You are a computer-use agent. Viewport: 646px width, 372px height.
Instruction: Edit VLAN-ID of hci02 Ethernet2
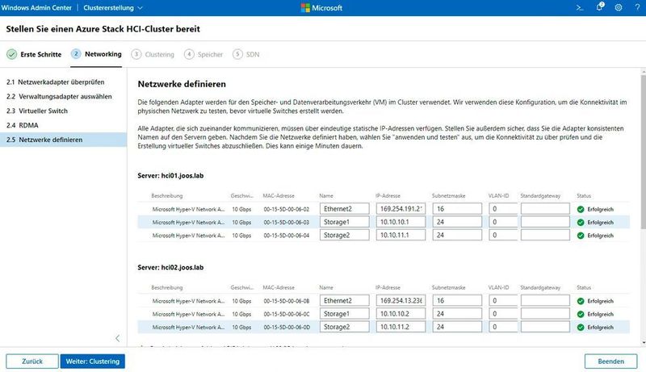[x=503, y=300]
